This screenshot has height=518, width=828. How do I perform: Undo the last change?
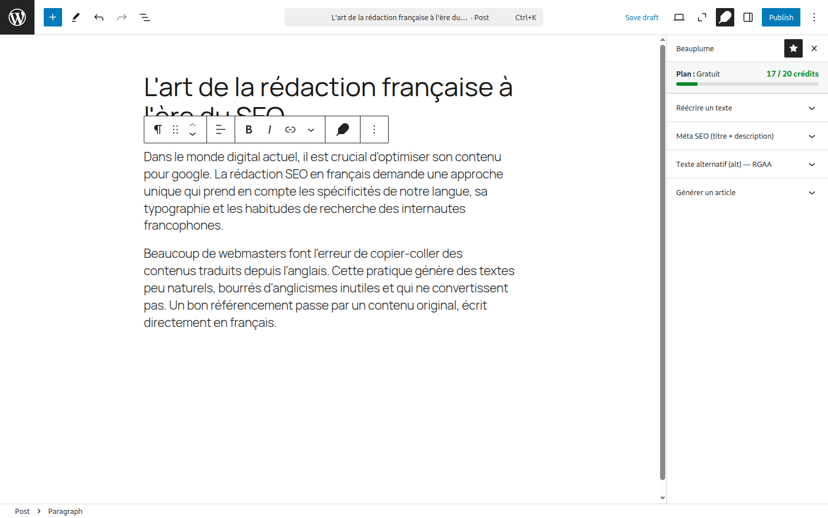click(99, 17)
